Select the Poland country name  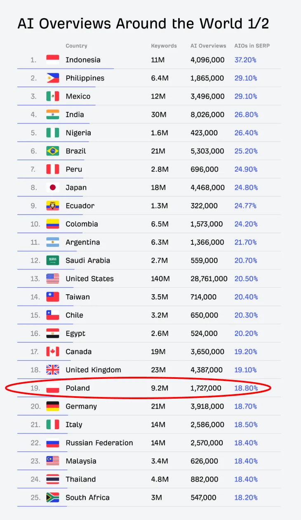78,388
